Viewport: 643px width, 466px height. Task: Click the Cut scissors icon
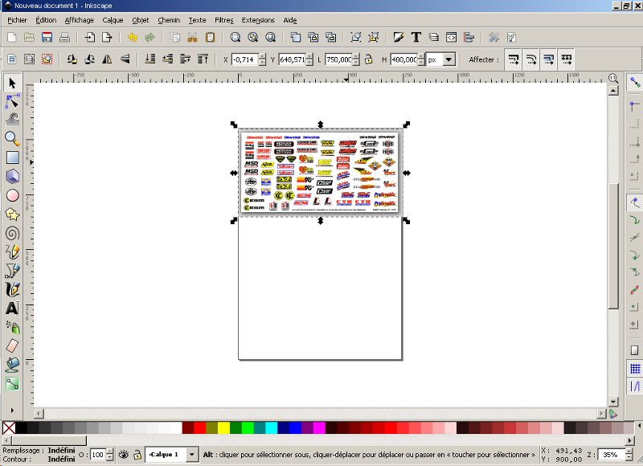(192, 37)
